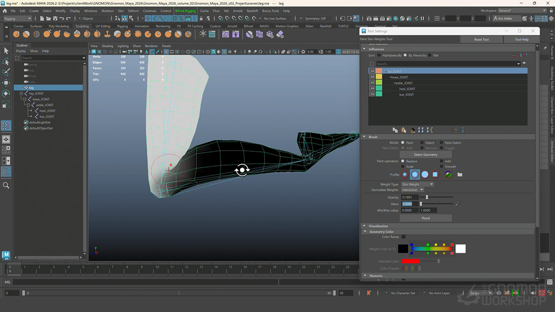This screenshot has height=312, width=555.
Task: Click the Opacity slider handle
Action: 427,197
